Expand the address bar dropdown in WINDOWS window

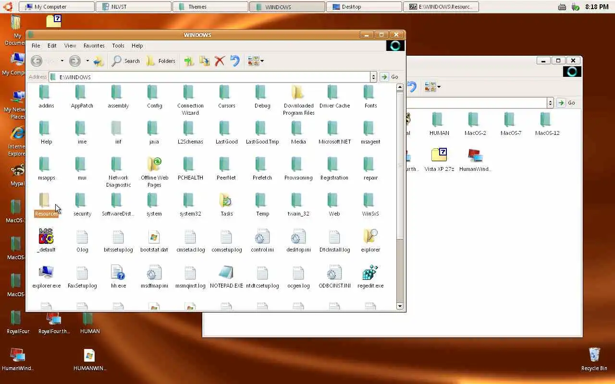pos(373,77)
